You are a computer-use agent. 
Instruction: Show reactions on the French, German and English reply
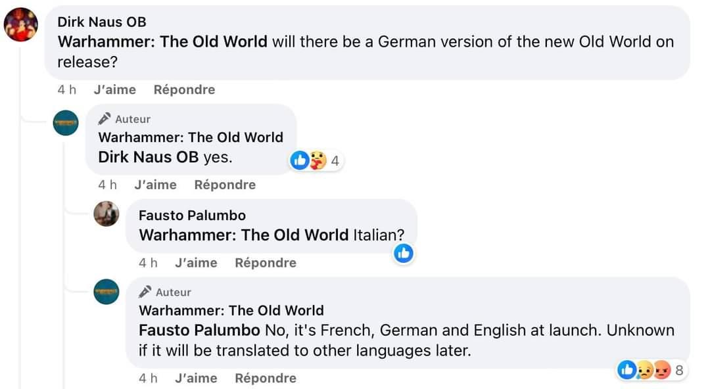point(651,370)
